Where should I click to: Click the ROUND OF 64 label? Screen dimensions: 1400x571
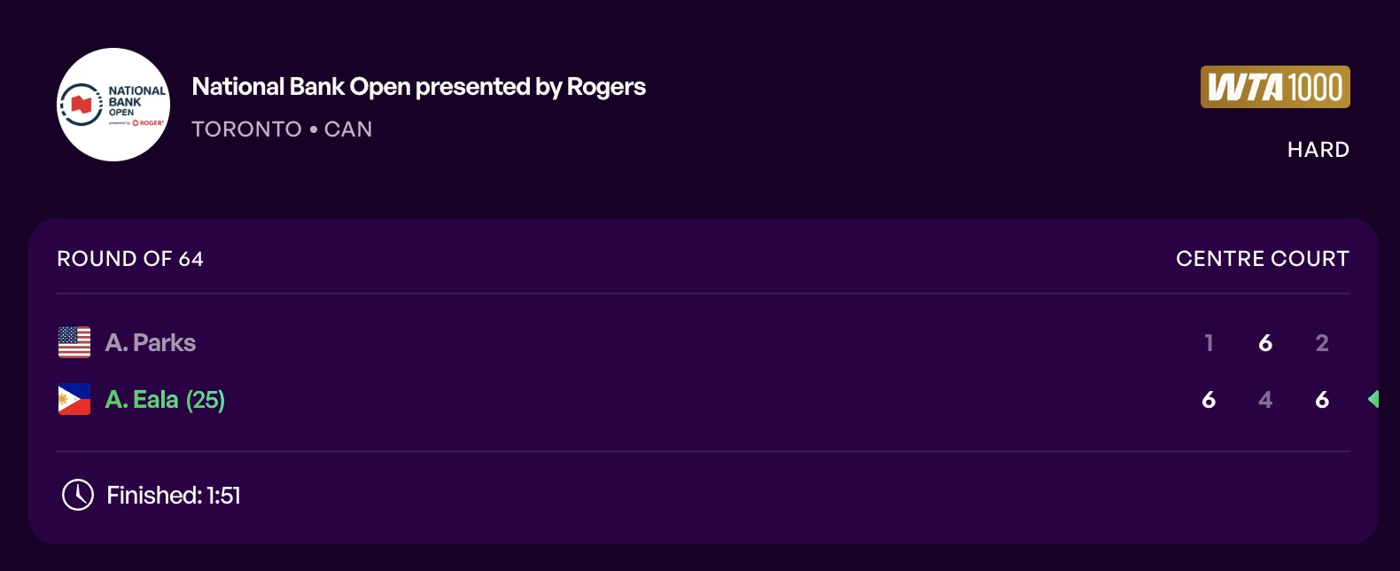click(130, 259)
